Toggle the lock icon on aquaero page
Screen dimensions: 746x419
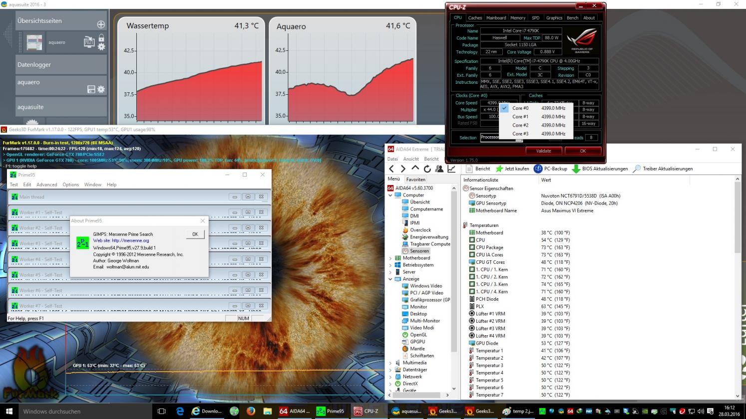click(x=101, y=38)
